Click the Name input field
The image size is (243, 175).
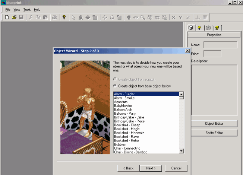pyautogui.click(x=220, y=45)
